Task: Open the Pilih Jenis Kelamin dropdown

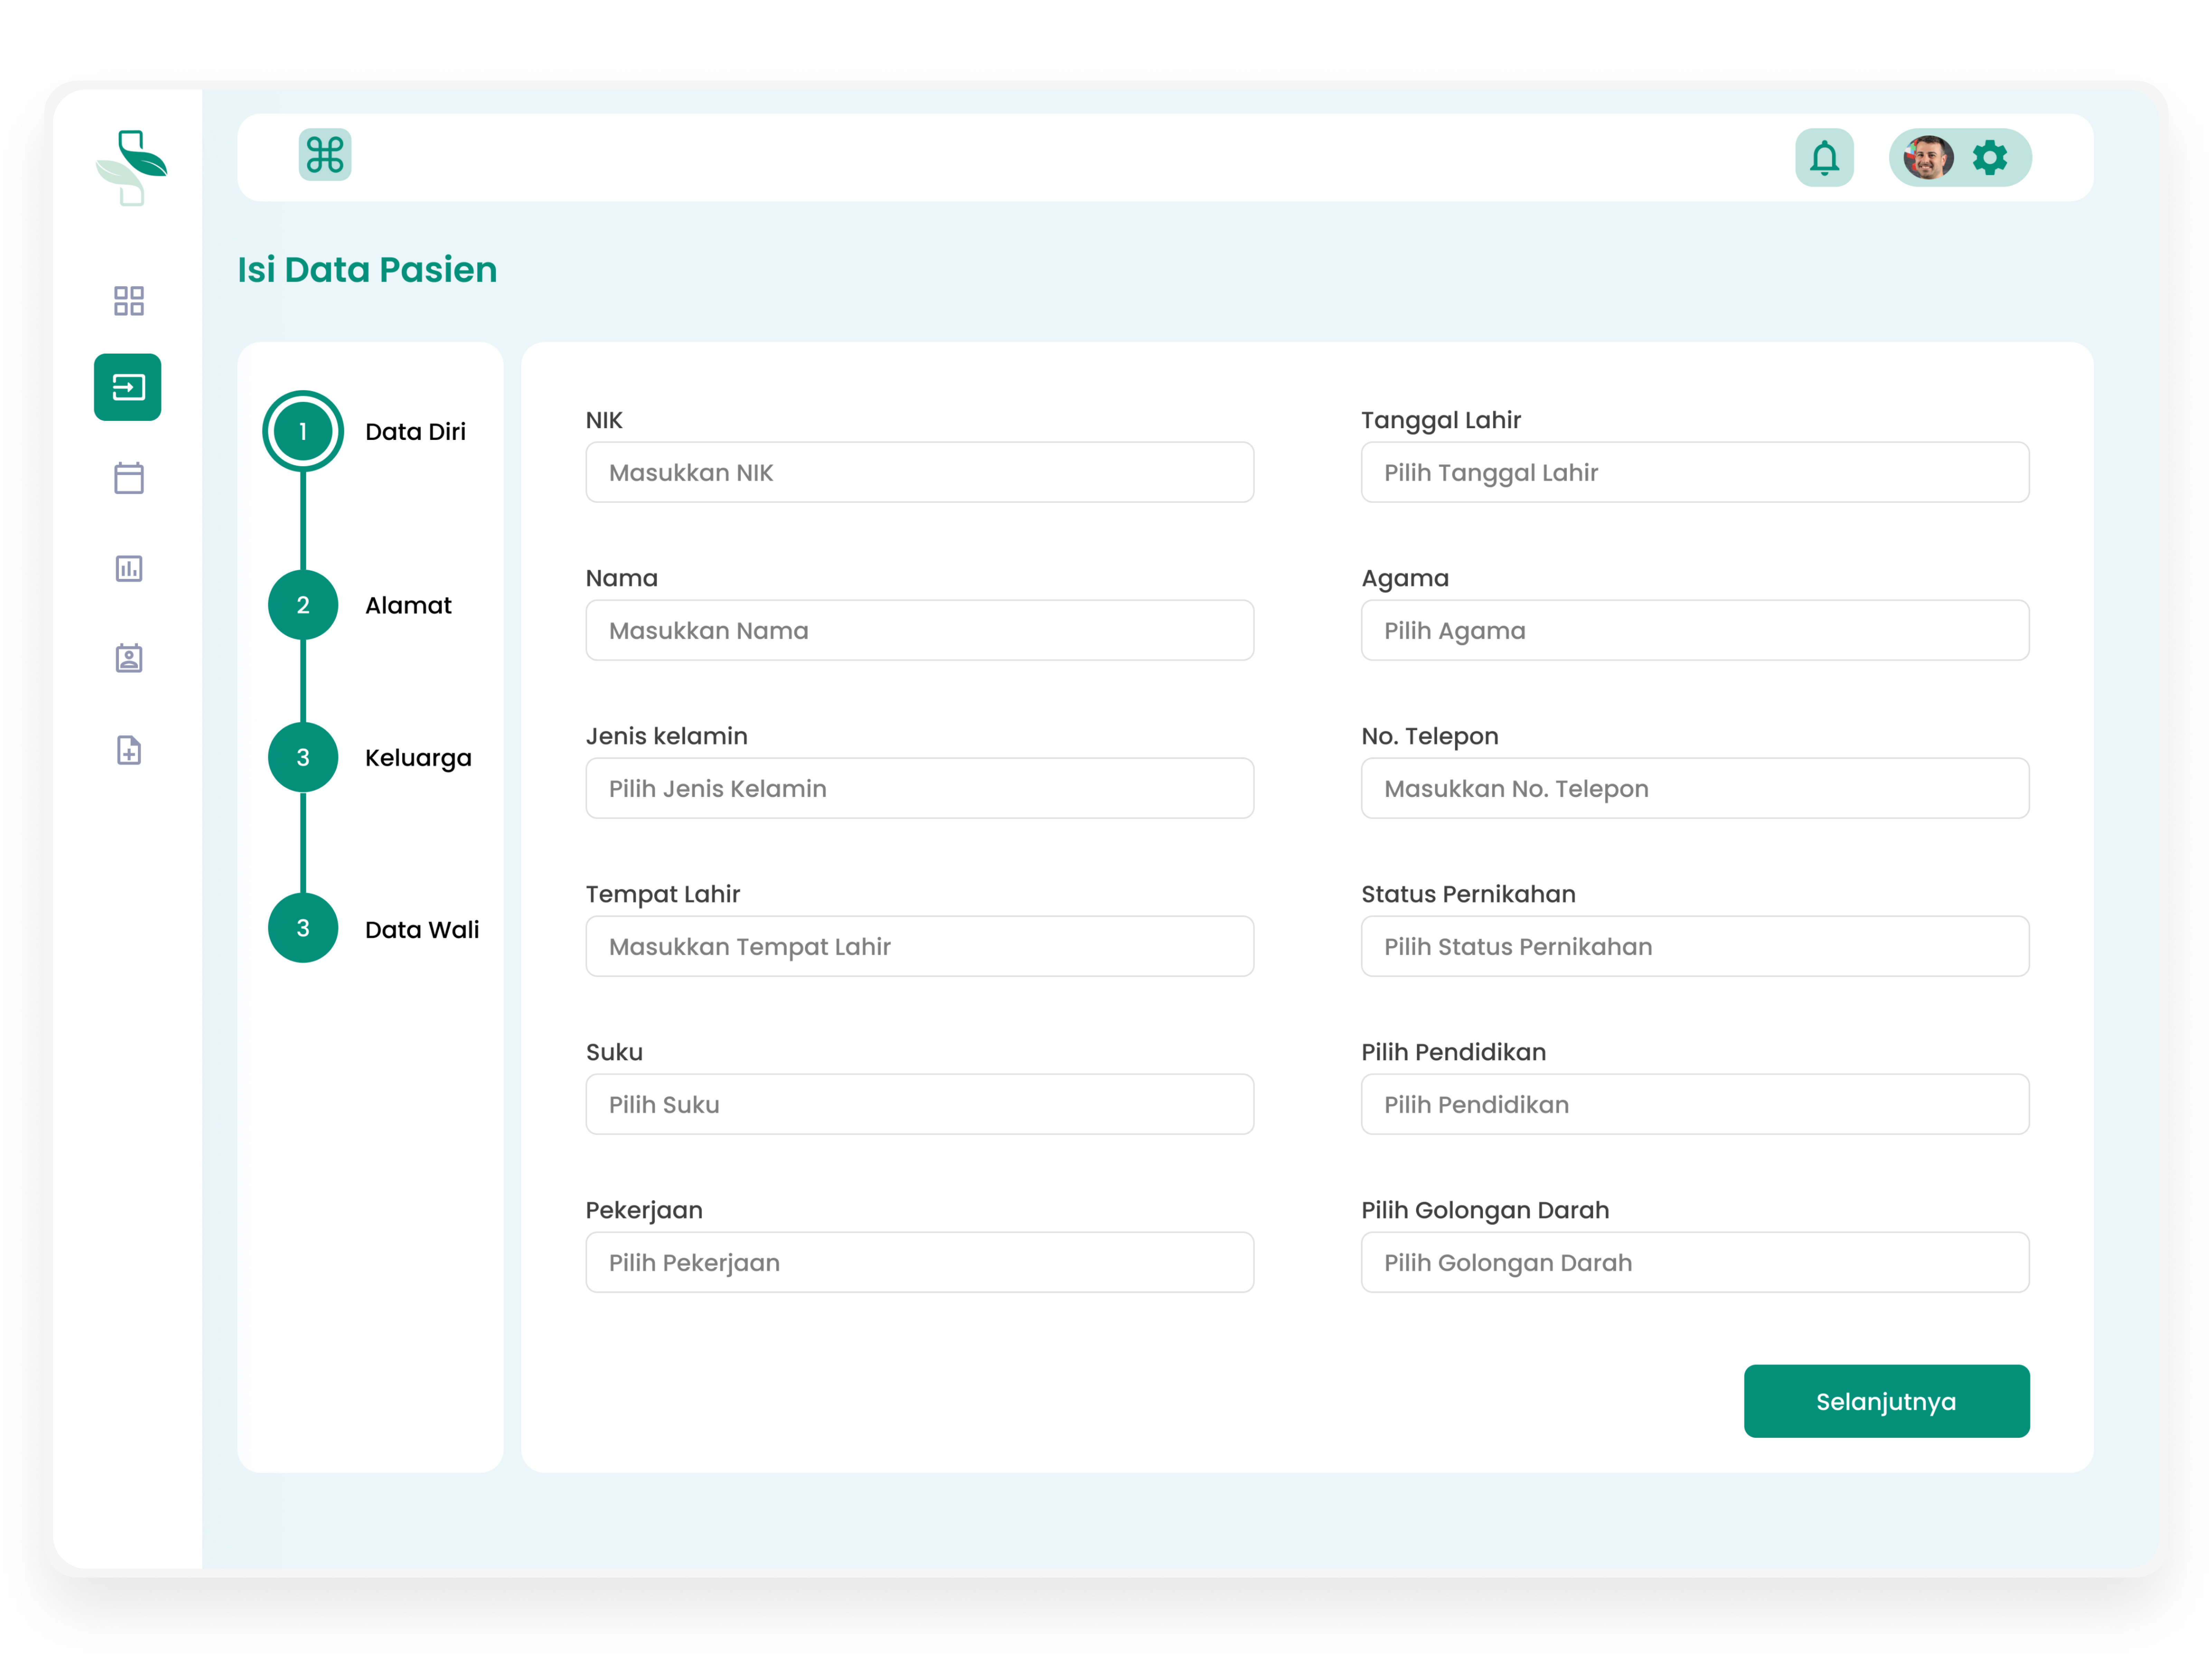Action: tap(919, 788)
